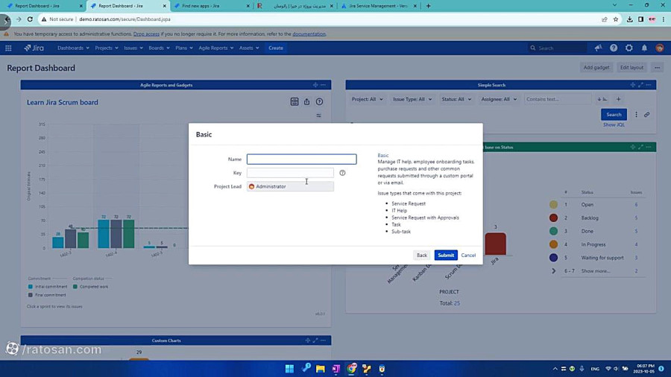Click the Back button in the Basic dialog
Screen dimensions: 671x377
[x=421, y=255]
